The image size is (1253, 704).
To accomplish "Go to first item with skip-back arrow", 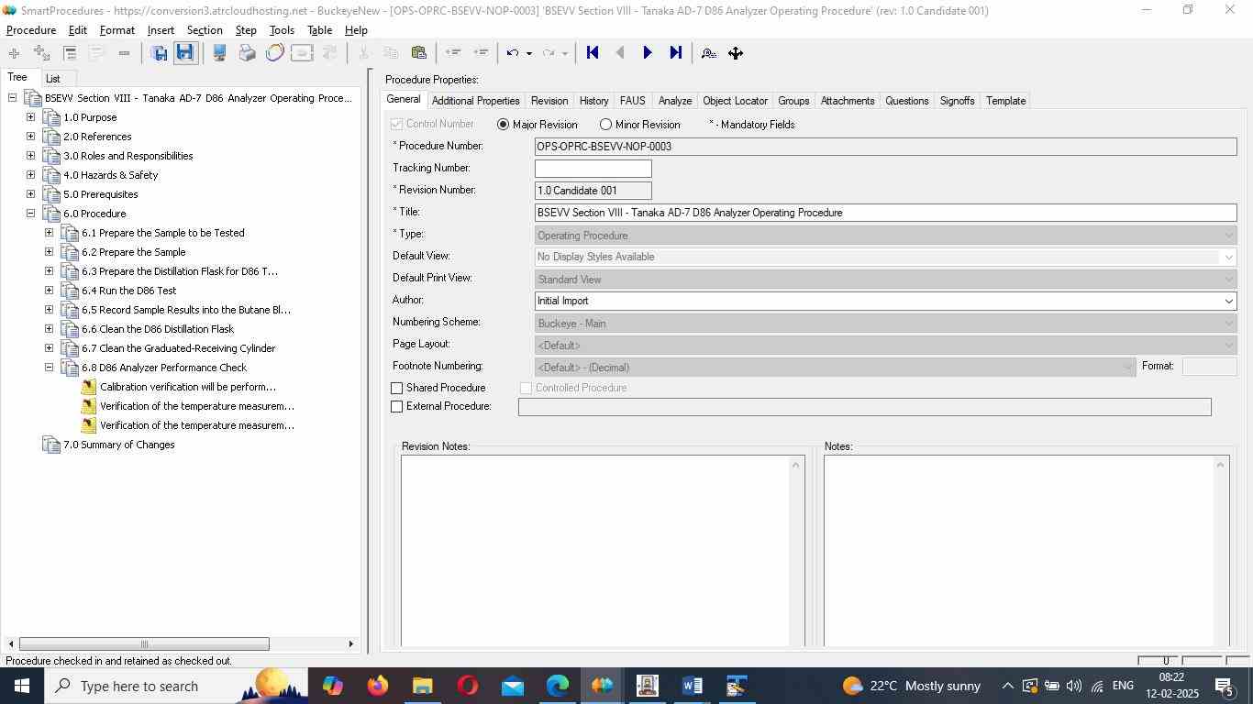I will 593,53.
